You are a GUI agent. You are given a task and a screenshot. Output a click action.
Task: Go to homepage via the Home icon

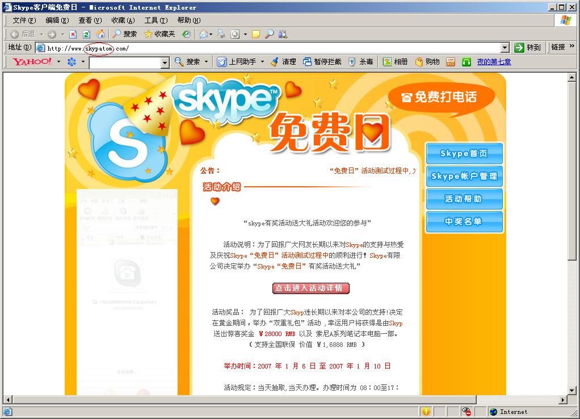click(x=100, y=33)
